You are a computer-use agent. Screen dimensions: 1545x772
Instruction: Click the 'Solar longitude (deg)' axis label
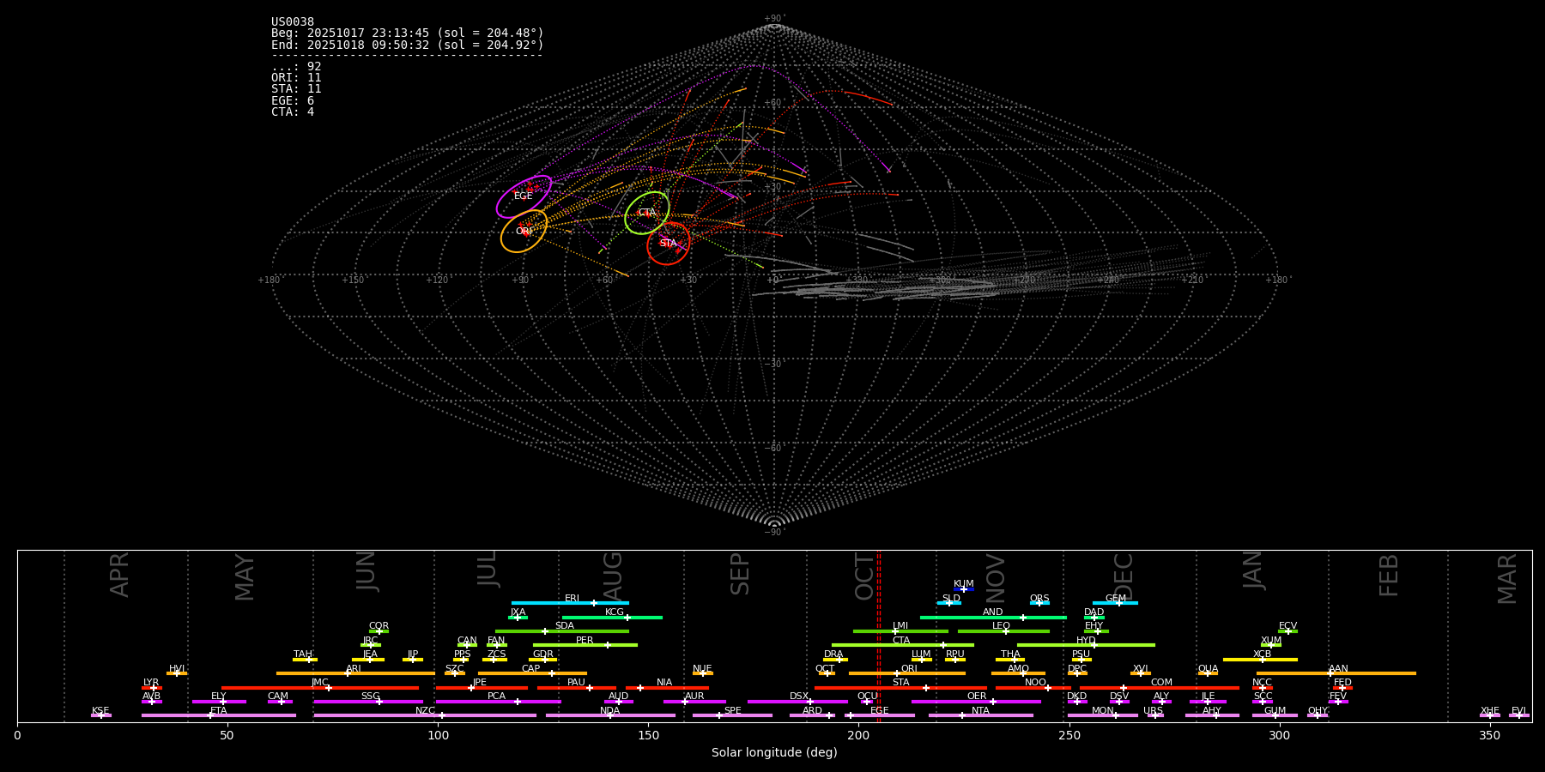pos(774,753)
